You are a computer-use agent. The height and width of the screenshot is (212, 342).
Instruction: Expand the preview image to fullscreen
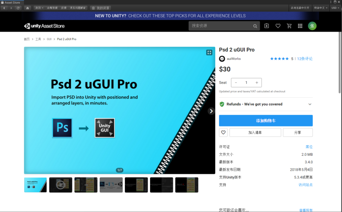tap(209, 52)
